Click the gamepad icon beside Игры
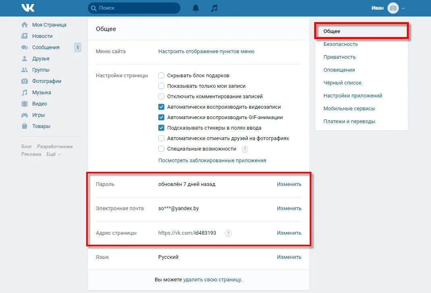 (25, 115)
